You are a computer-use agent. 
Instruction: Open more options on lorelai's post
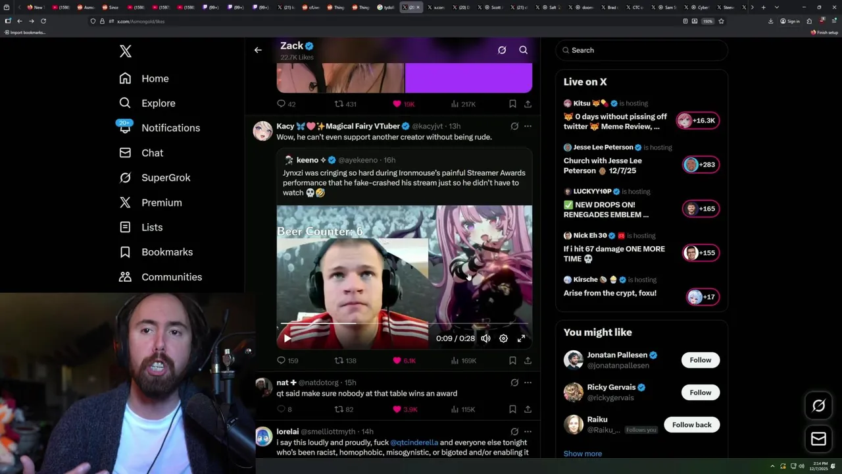click(x=528, y=432)
